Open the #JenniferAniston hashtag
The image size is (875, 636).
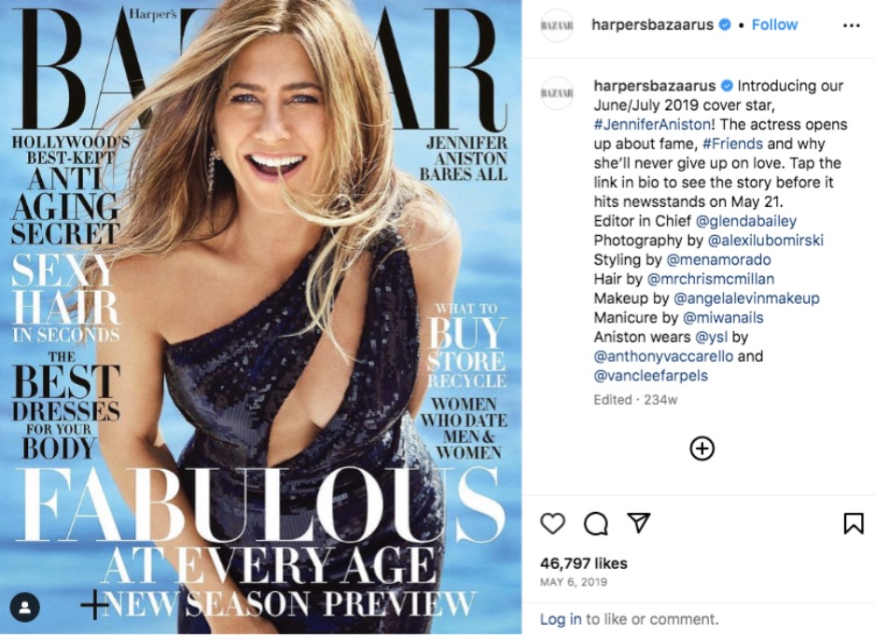point(652,124)
